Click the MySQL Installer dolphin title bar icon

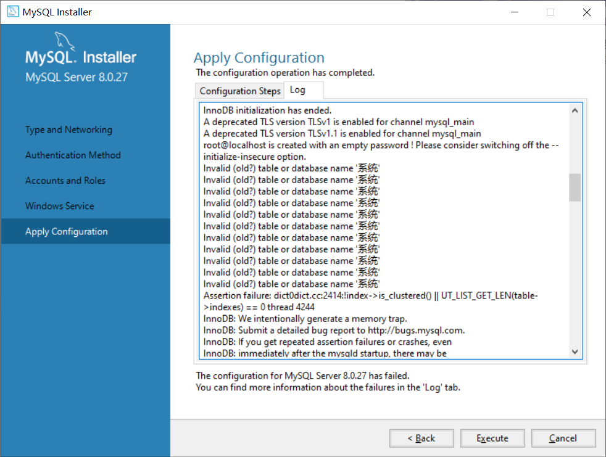click(12, 11)
